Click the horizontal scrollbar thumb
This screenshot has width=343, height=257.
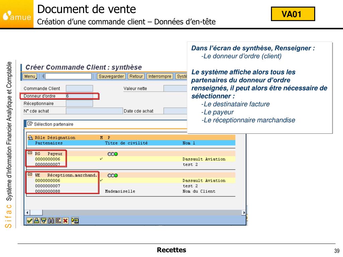[36, 212]
